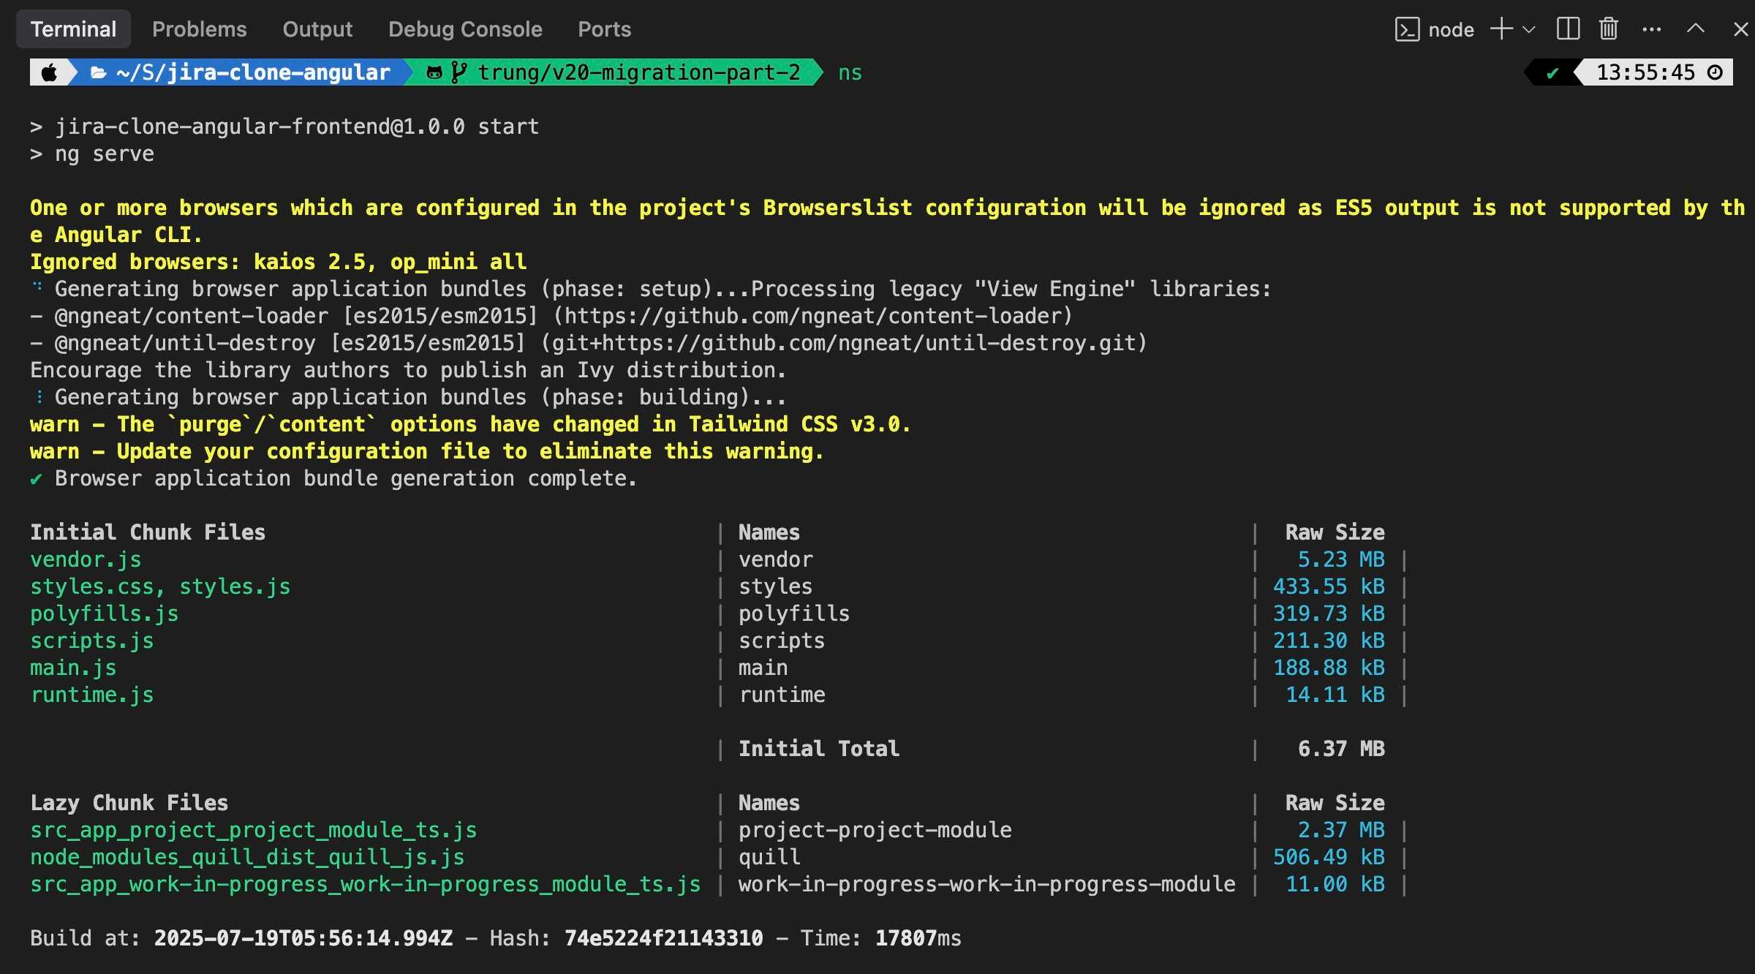Select the Terminal tab
The width and height of the screenshot is (1755, 974).
[x=73, y=29]
